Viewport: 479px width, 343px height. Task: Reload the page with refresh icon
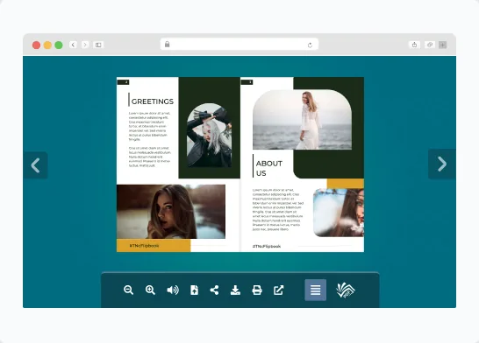click(310, 45)
